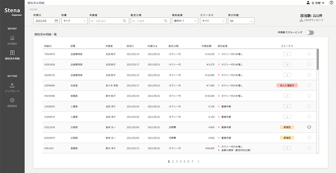The image size is (336, 173).
Task: Click the search icon in 勘定分類 field
Action: pos(166,21)
